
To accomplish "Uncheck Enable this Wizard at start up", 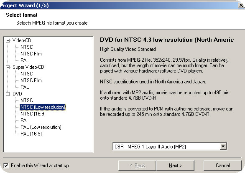I will pyautogui.click(x=6, y=165).
